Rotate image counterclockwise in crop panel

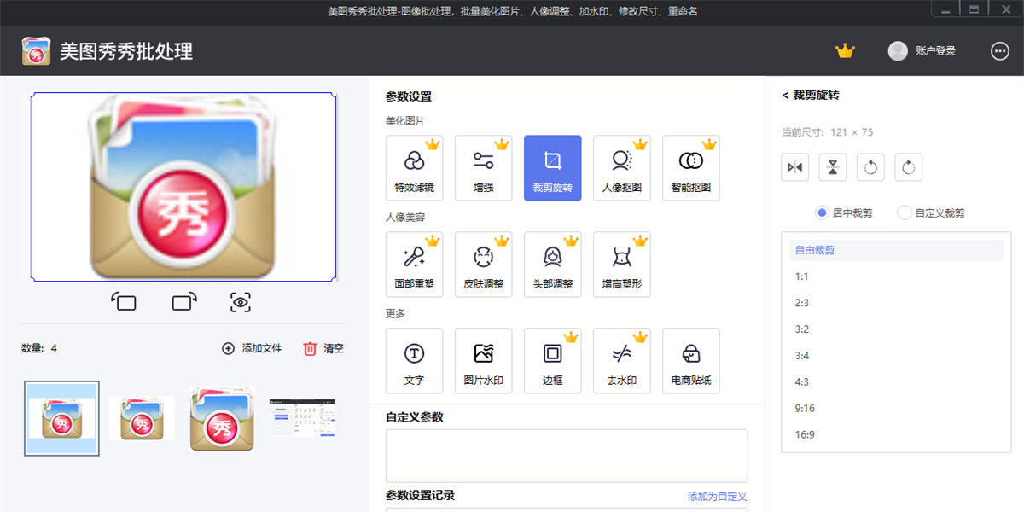point(870,167)
